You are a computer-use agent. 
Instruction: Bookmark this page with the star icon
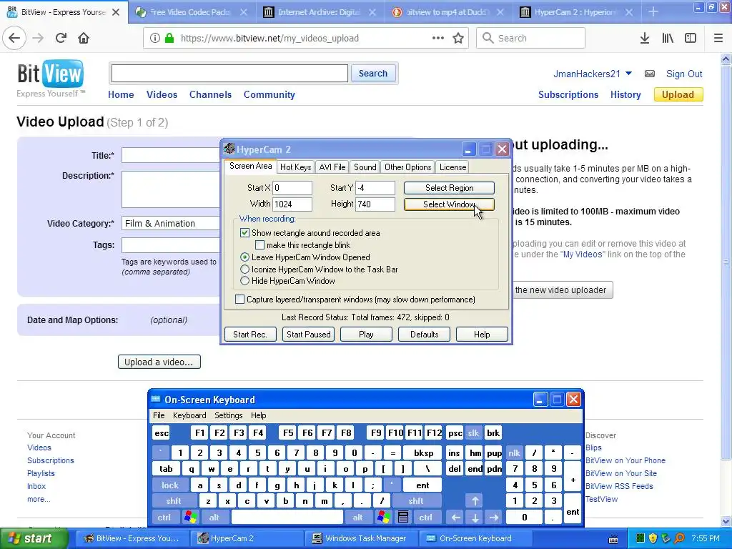(458, 39)
